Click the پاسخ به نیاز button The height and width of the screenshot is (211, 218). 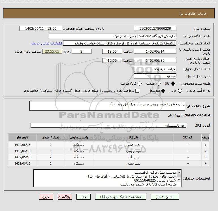pos(164,197)
